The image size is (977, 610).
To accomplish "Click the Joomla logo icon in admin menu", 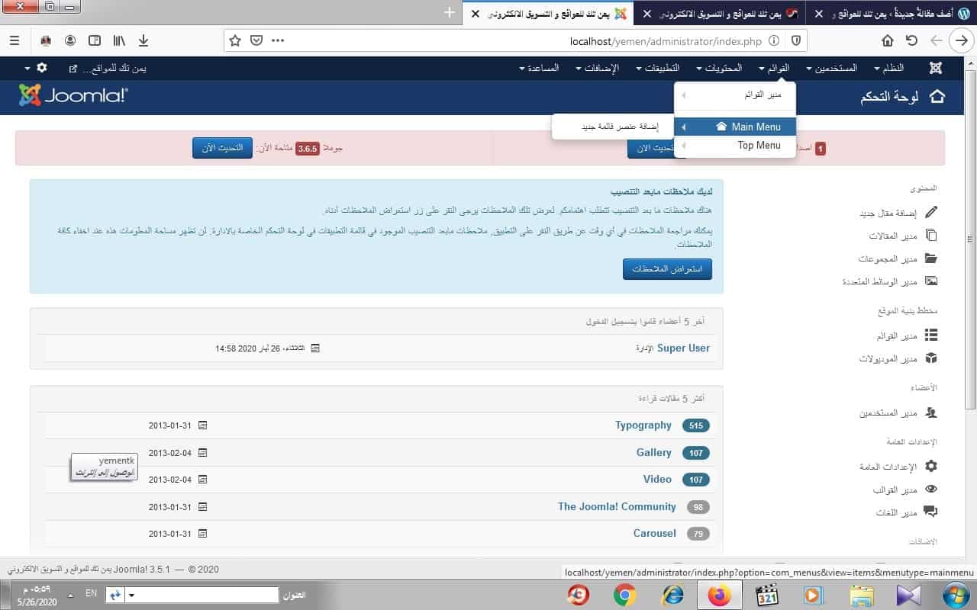I will tap(936, 68).
